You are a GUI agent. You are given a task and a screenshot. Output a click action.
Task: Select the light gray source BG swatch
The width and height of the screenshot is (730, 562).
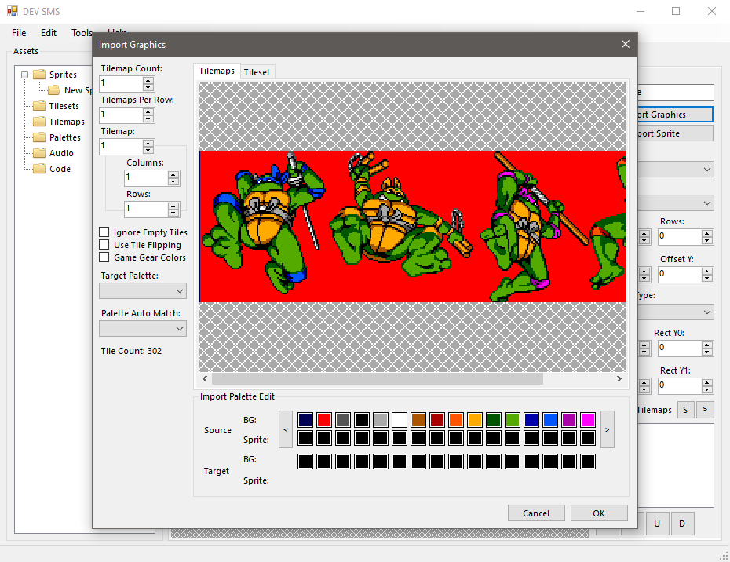381,420
